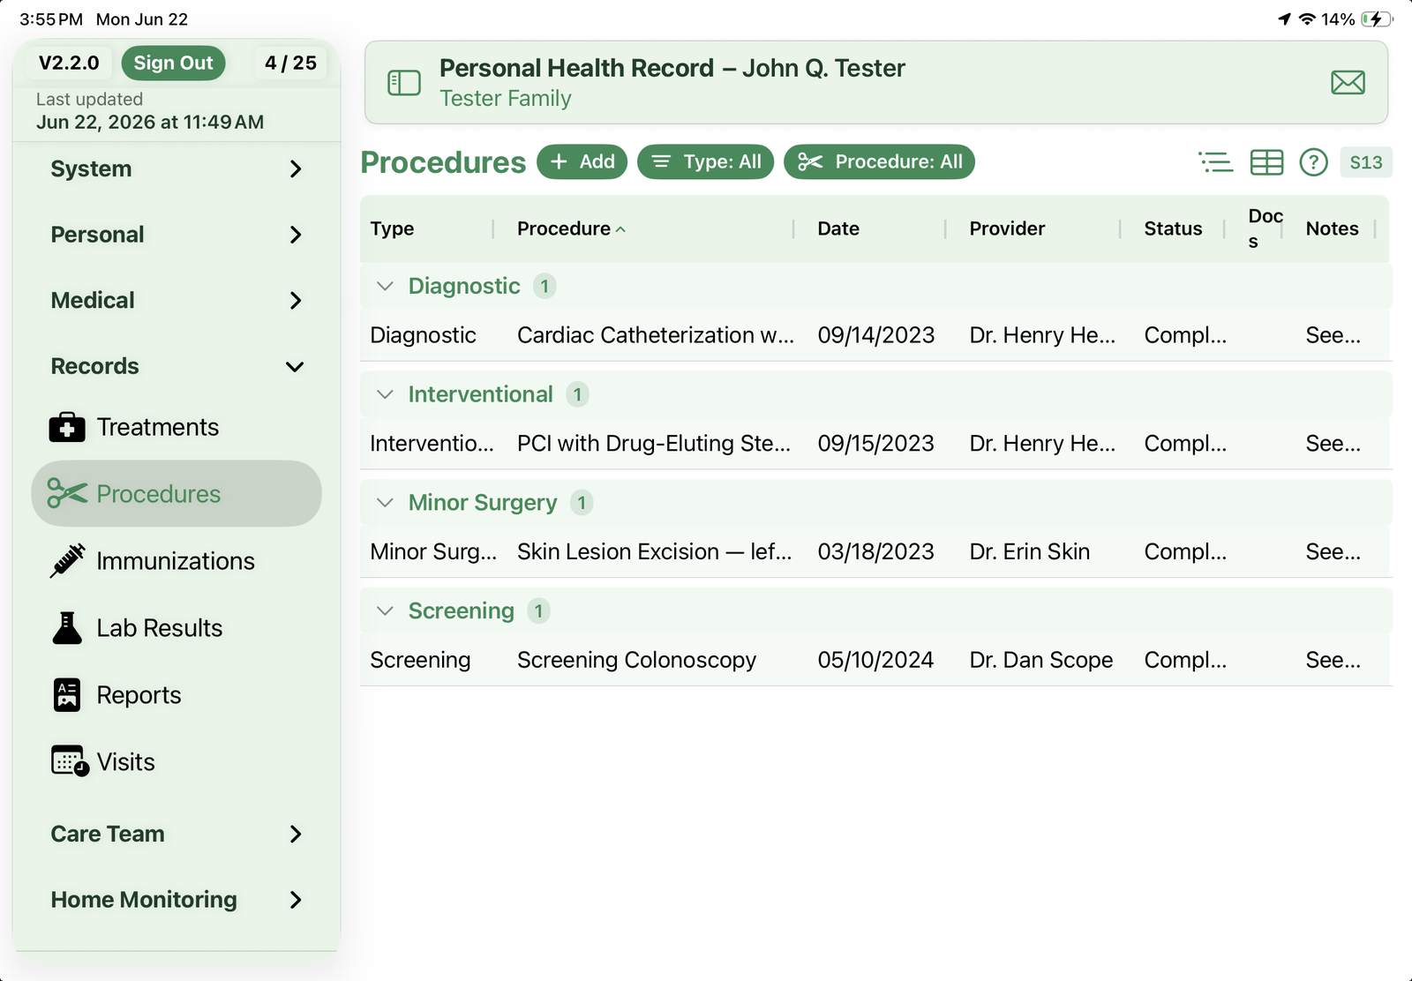Viewport: 1412px width, 981px height.
Task: Open Treatments in the sidebar
Action: point(176,427)
